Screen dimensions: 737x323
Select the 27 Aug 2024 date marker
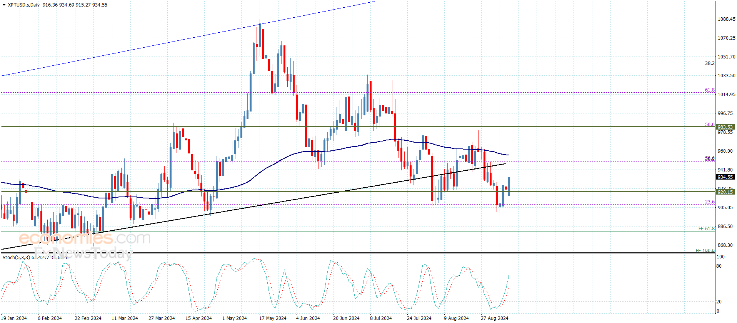(x=494, y=318)
